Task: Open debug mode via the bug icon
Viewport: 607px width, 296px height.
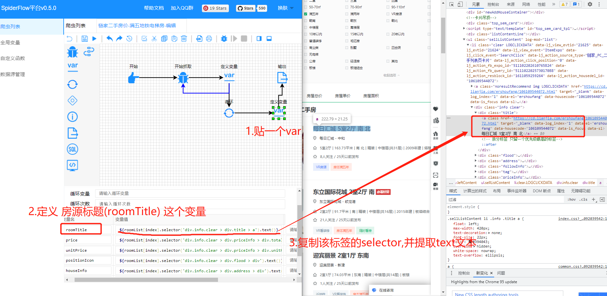Action: (224, 38)
